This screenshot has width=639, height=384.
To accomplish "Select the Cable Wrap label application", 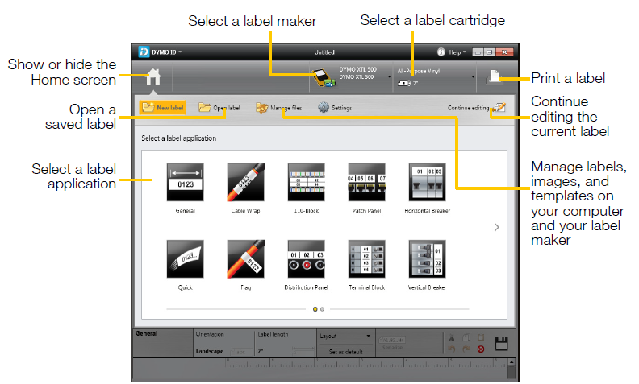I will (246, 182).
